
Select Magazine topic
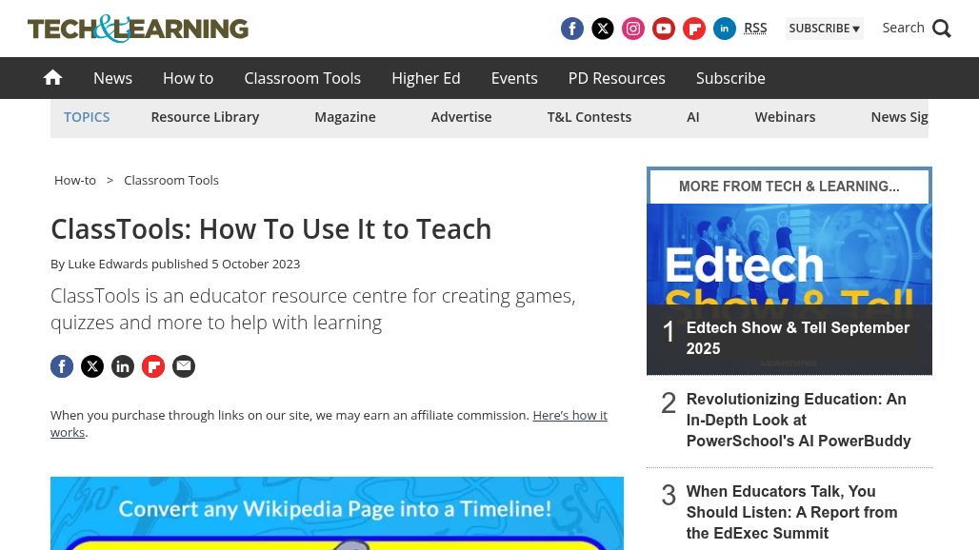tap(346, 117)
